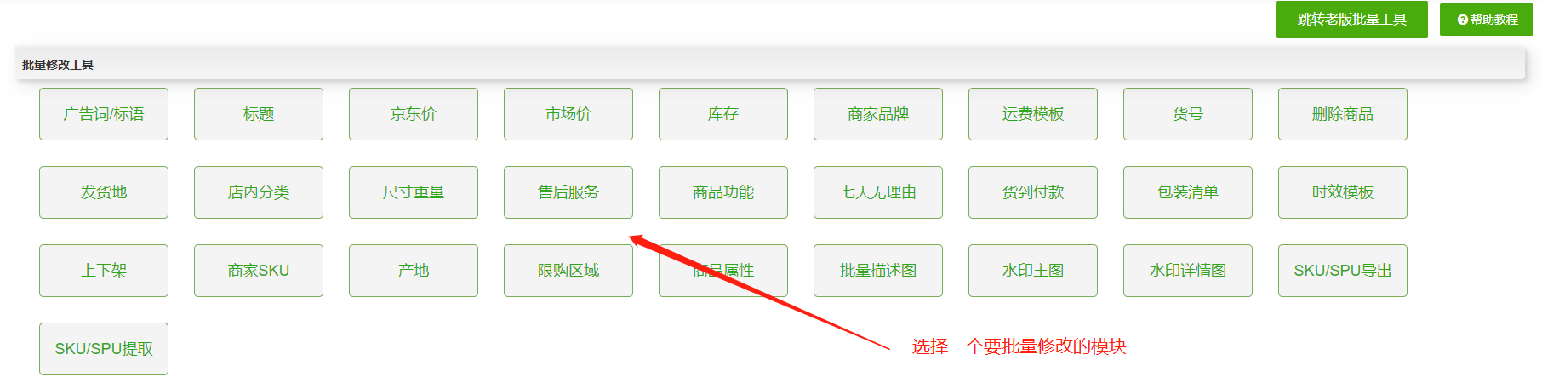The image size is (1542, 383).
Task: Open the 发货地 module
Action: 104,192
